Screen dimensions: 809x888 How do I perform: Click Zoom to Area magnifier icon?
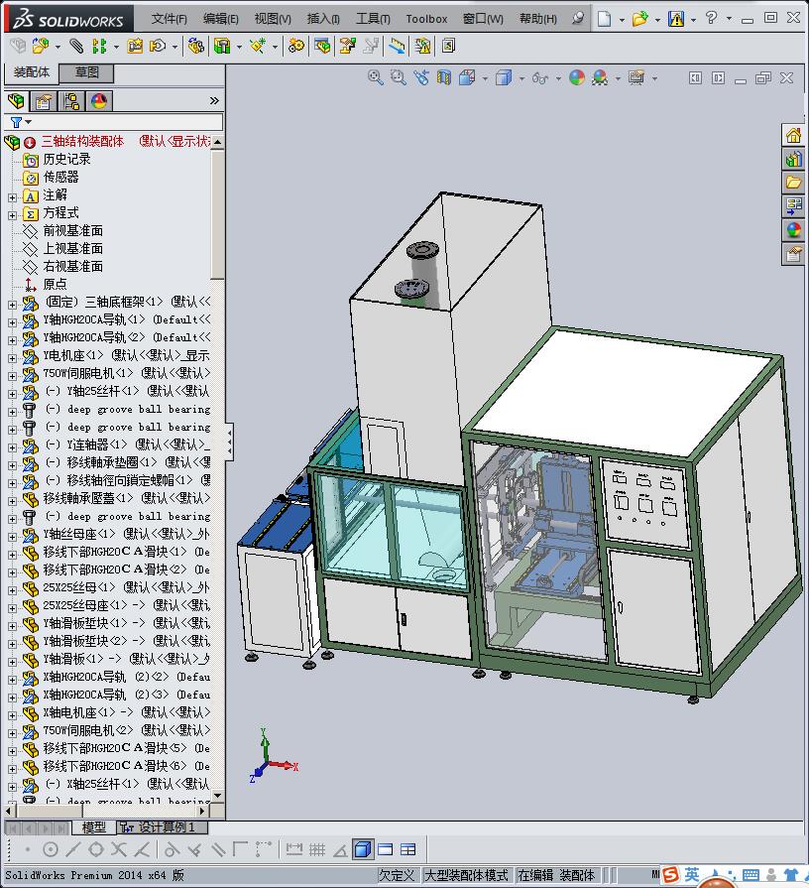point(399,77)
